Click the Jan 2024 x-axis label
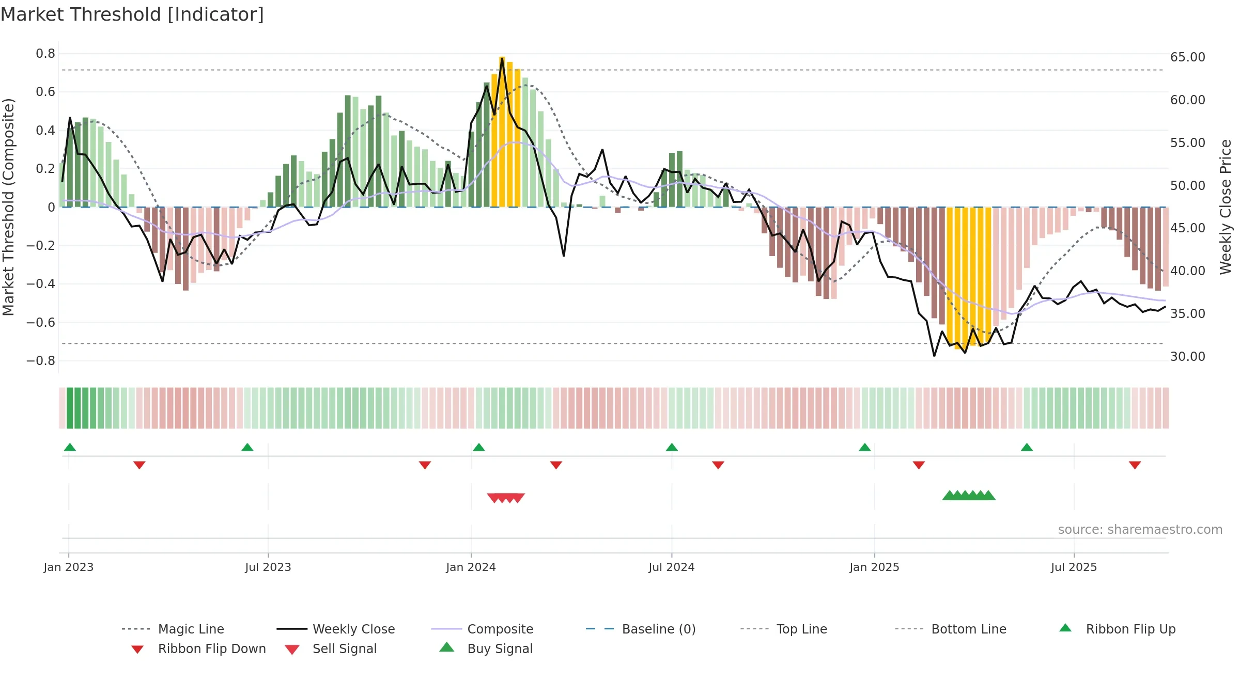Image resolution: width=1240 pixels, height=697 pixels. [x=471, y=567]
